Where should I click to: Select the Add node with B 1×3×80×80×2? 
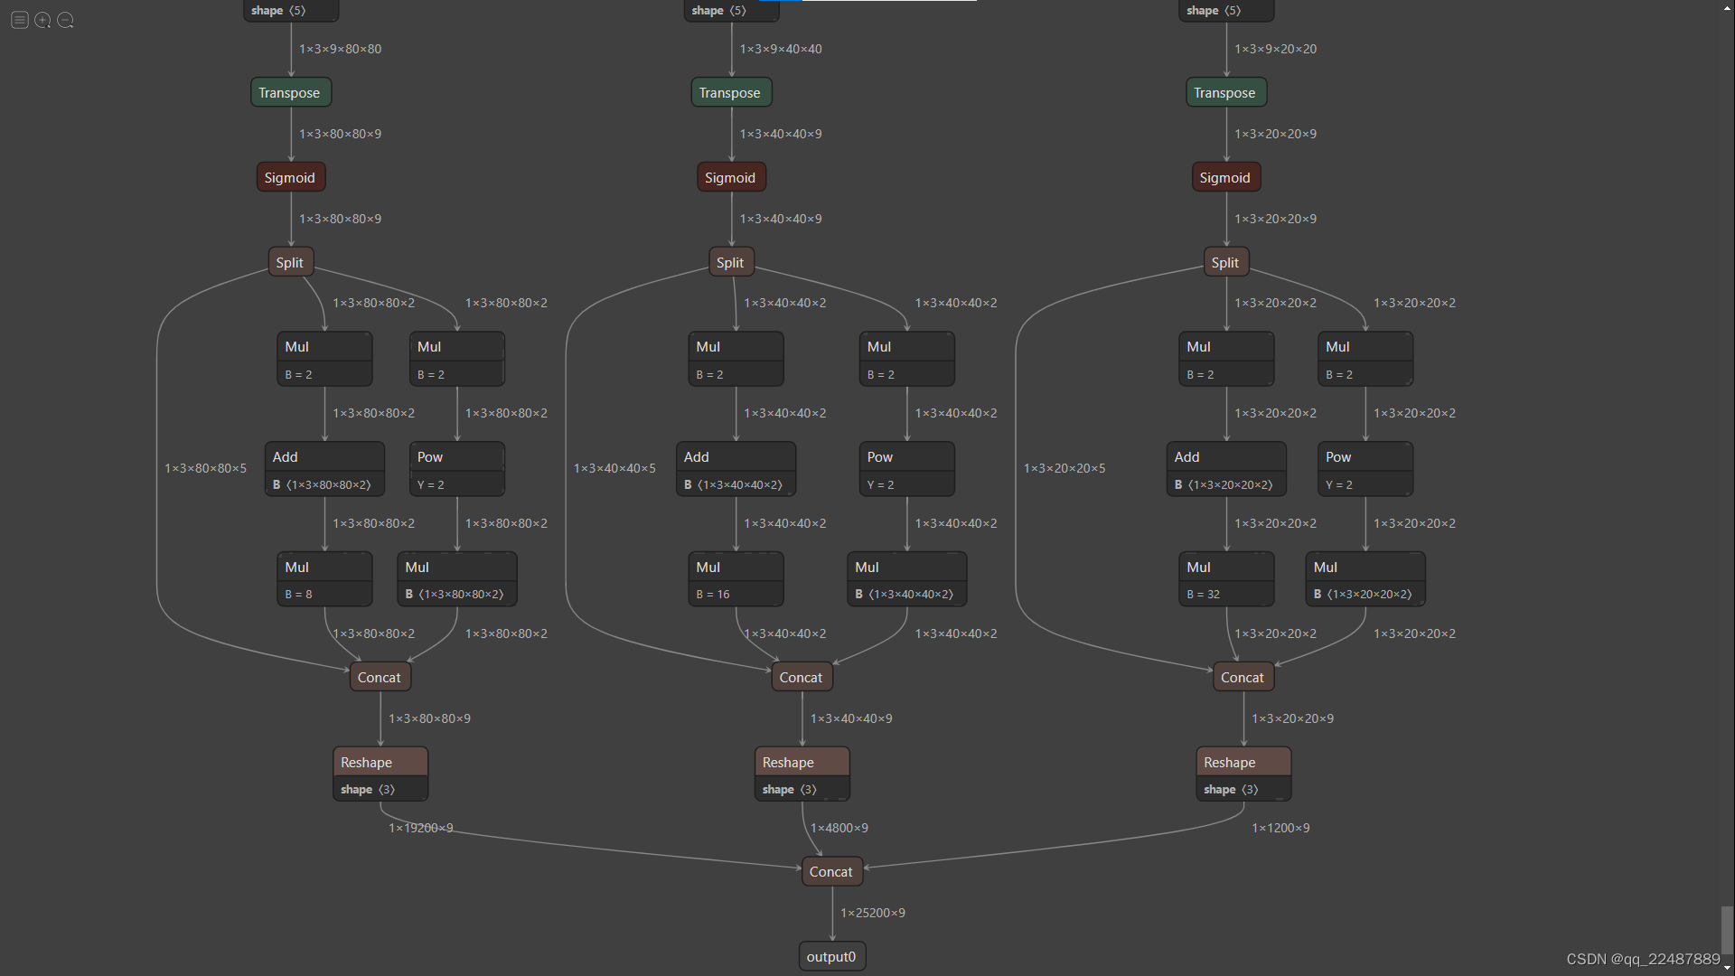[324, 469]
